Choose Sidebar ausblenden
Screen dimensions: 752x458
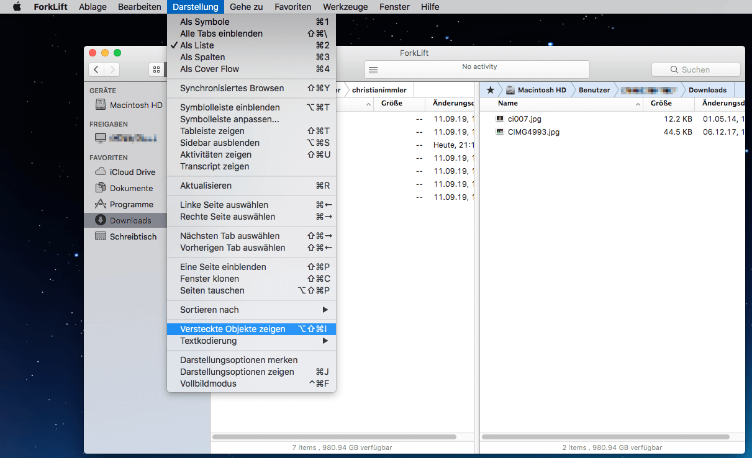(251, 143)
